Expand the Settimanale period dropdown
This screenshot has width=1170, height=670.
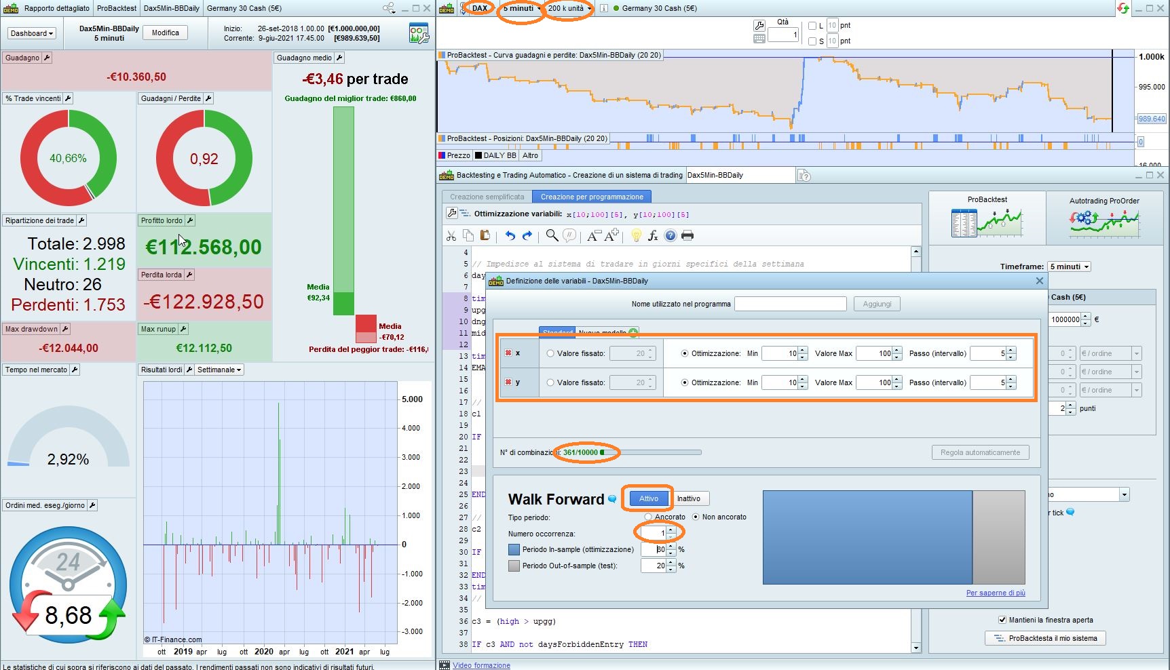(x=219, y=370)
